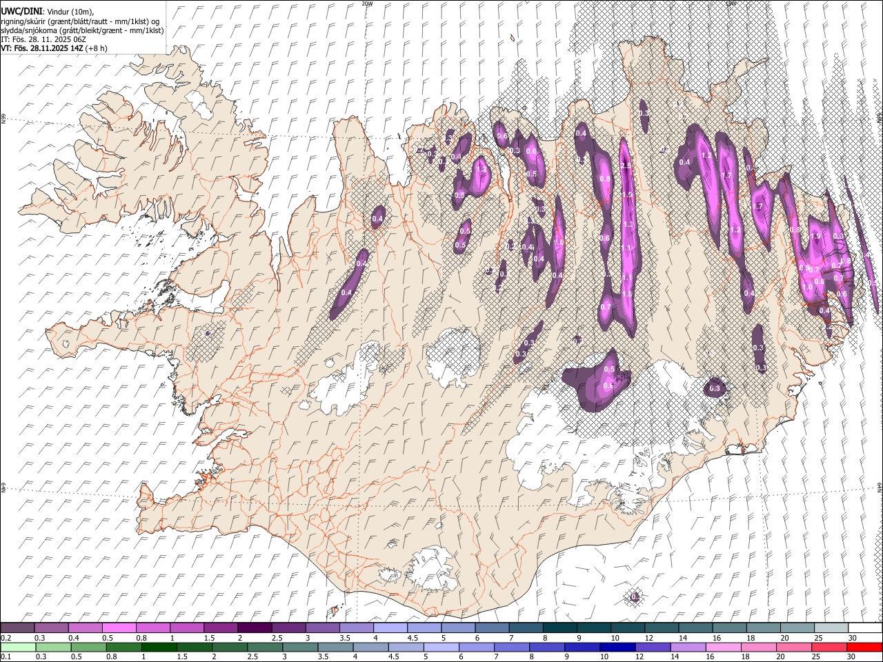Click the 2.5 snowfall value on the map
This screenshot has width=883, height=662.
(x=626, y=166)
